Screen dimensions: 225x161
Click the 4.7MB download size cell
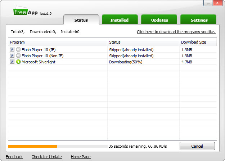tap(187, 62)
